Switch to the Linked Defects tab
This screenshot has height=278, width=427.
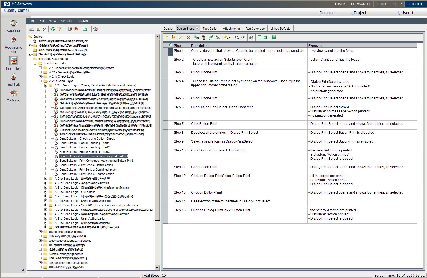pyautogui.click(x=281, y=29)
